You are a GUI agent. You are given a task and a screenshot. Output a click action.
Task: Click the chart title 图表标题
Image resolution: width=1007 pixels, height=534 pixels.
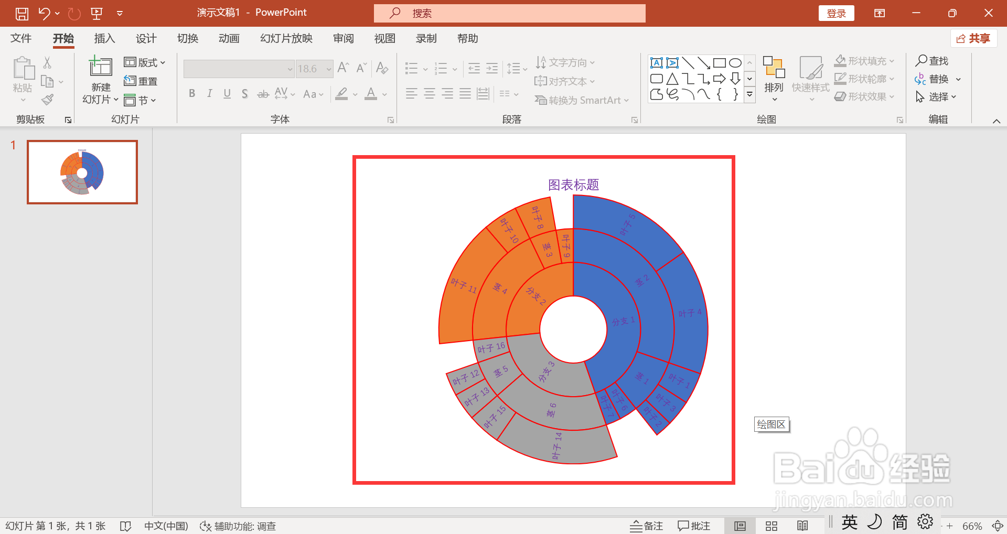pyautogui.click(x=573, y=185)
